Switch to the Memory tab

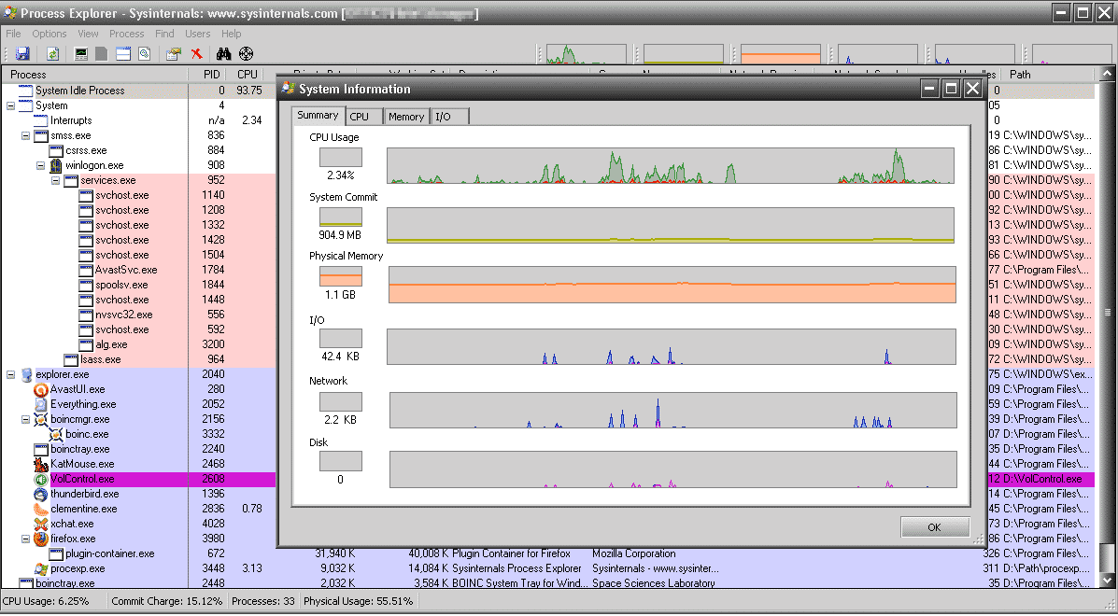(406, 117)
